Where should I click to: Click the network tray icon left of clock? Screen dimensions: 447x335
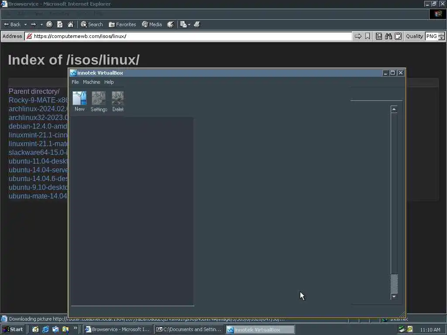(402, 329)
